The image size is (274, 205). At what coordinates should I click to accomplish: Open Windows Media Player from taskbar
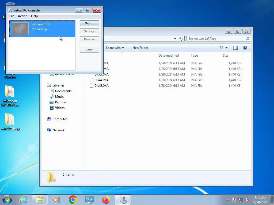pos(56,200)
